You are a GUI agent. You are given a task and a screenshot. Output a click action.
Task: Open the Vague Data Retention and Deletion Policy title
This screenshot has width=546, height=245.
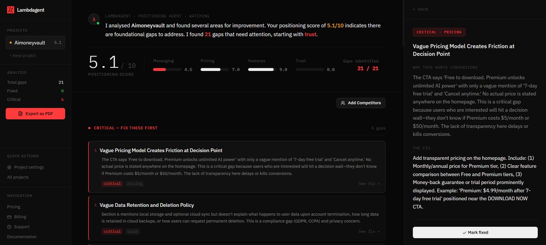coord(147,205)
